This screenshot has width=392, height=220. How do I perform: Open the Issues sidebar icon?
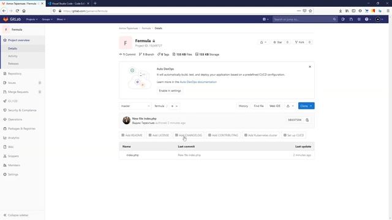pyautogui.click(x=5, y=83)
